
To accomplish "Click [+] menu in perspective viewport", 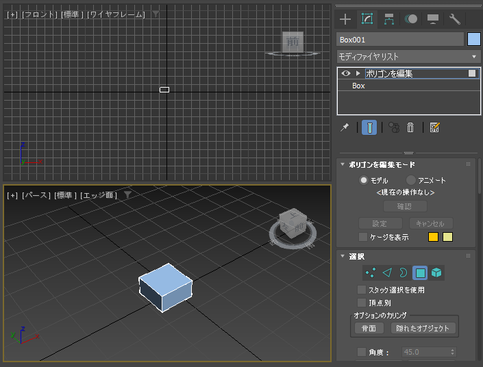I will (12, 195).
